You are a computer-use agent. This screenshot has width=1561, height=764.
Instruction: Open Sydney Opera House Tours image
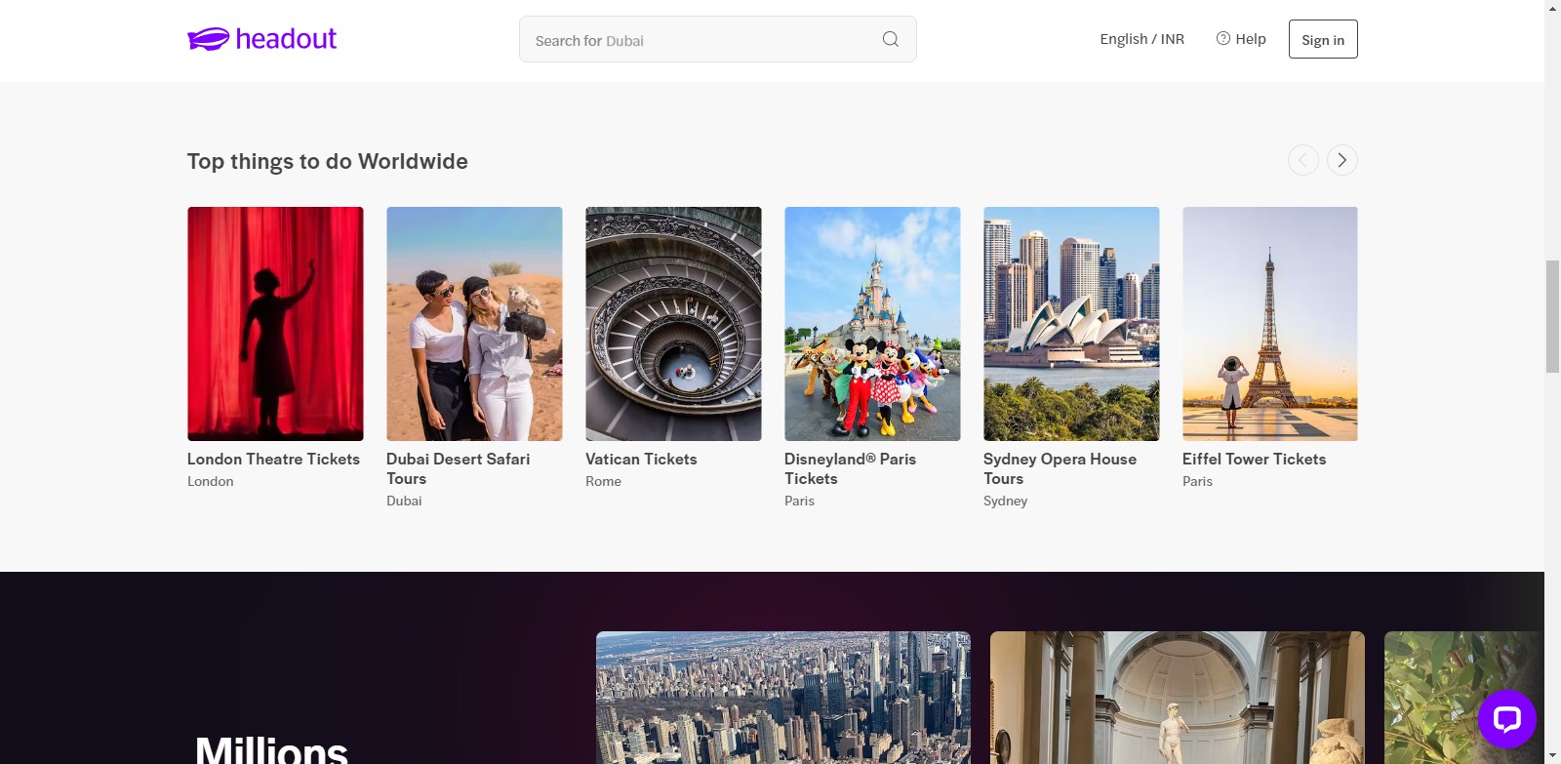[x=1071, y=323]
